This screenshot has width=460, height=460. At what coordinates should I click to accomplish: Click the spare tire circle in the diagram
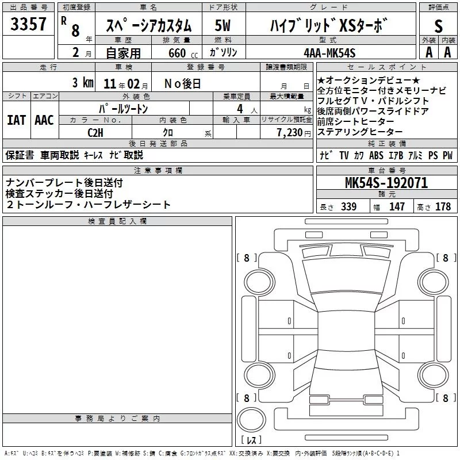coord(252,419)
